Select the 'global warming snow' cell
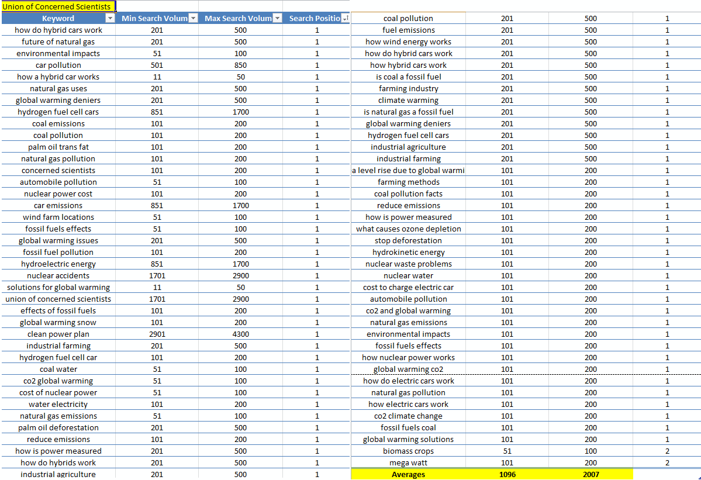The width and height of the screenshot is (701, 480). coord(58,322)
